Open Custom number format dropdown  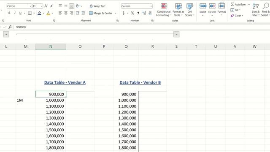(x=151, y=6)
